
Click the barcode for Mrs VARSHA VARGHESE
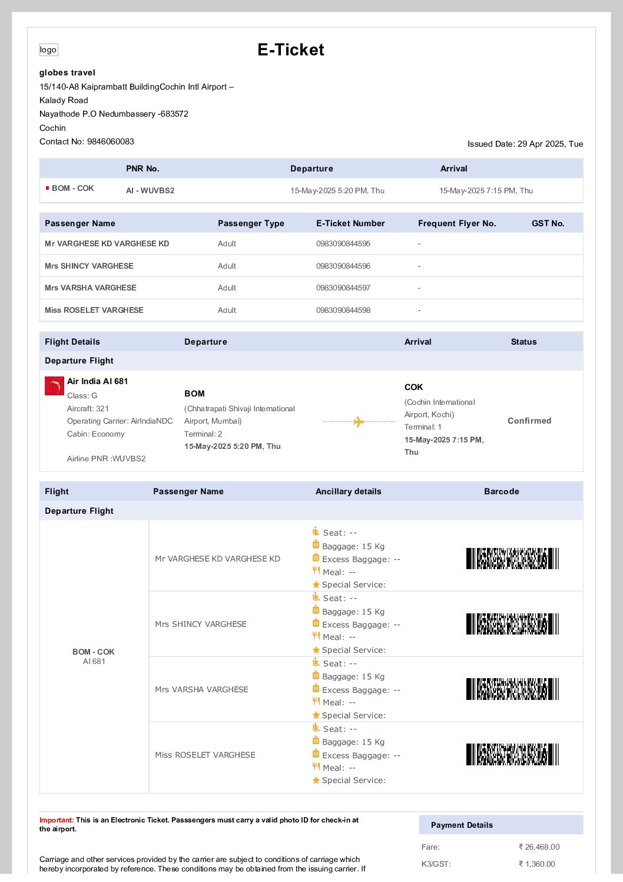(512, 689)
